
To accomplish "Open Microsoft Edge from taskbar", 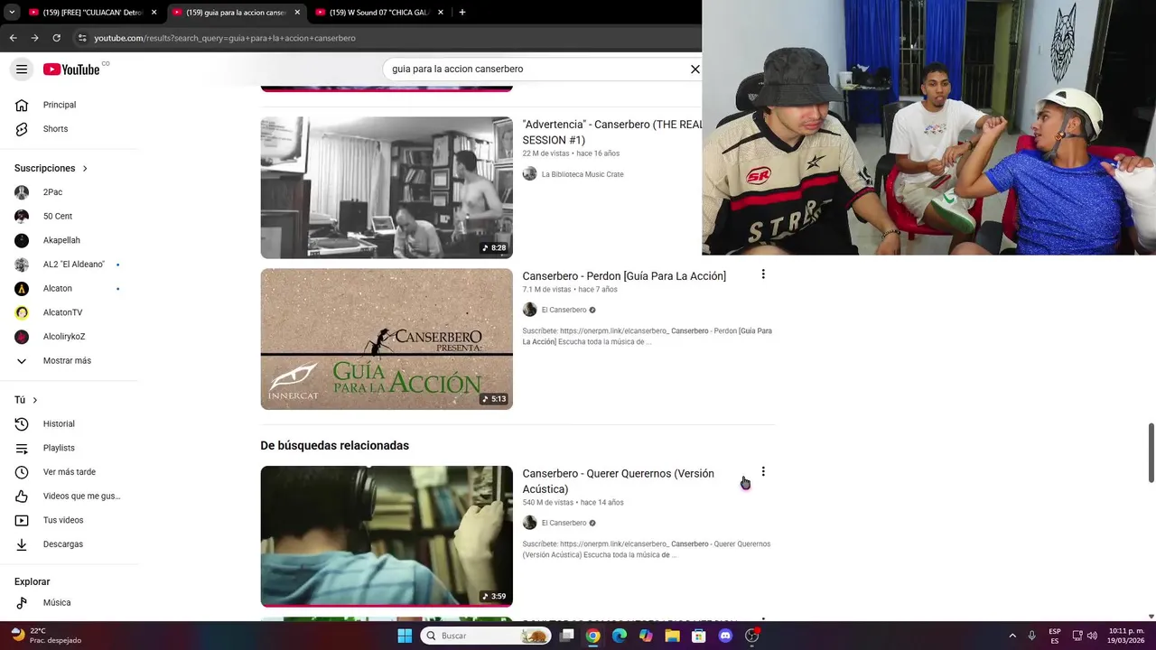I will click(620, 636).
